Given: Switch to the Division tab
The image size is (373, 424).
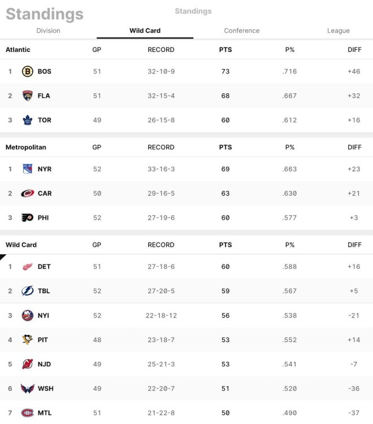Looking at the screenshot, I should tap(48, 31).
